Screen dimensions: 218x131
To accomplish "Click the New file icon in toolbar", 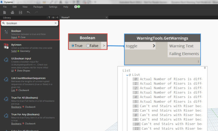I will point(4,12).
